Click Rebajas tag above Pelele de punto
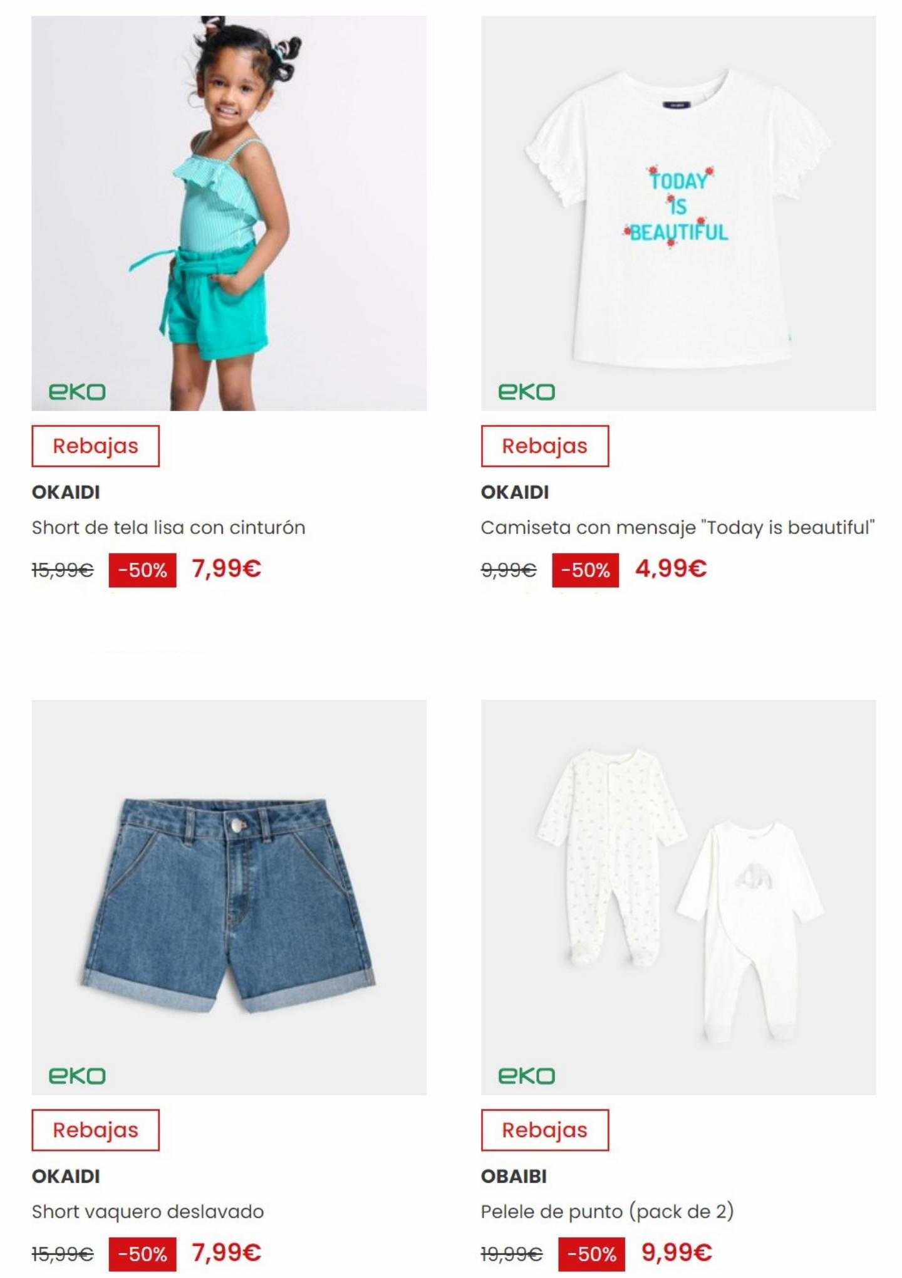This screenshot has height=1278, width=902. (x=544, y=1130)
